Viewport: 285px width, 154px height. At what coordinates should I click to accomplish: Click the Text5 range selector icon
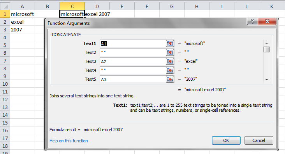pos(170,79)
